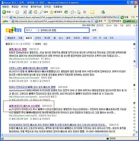Switch to the 음악 tab

tap(68, 38)
